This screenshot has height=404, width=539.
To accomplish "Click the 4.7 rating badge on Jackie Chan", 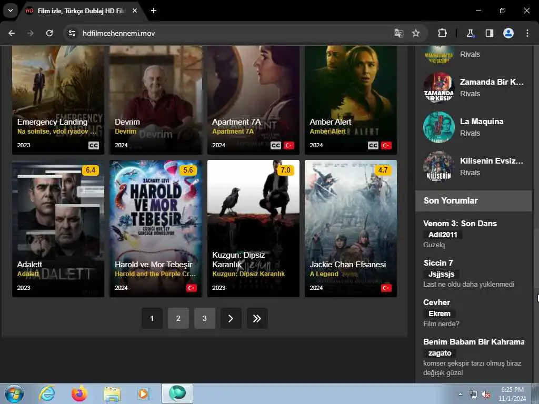I will coord(383,170).
